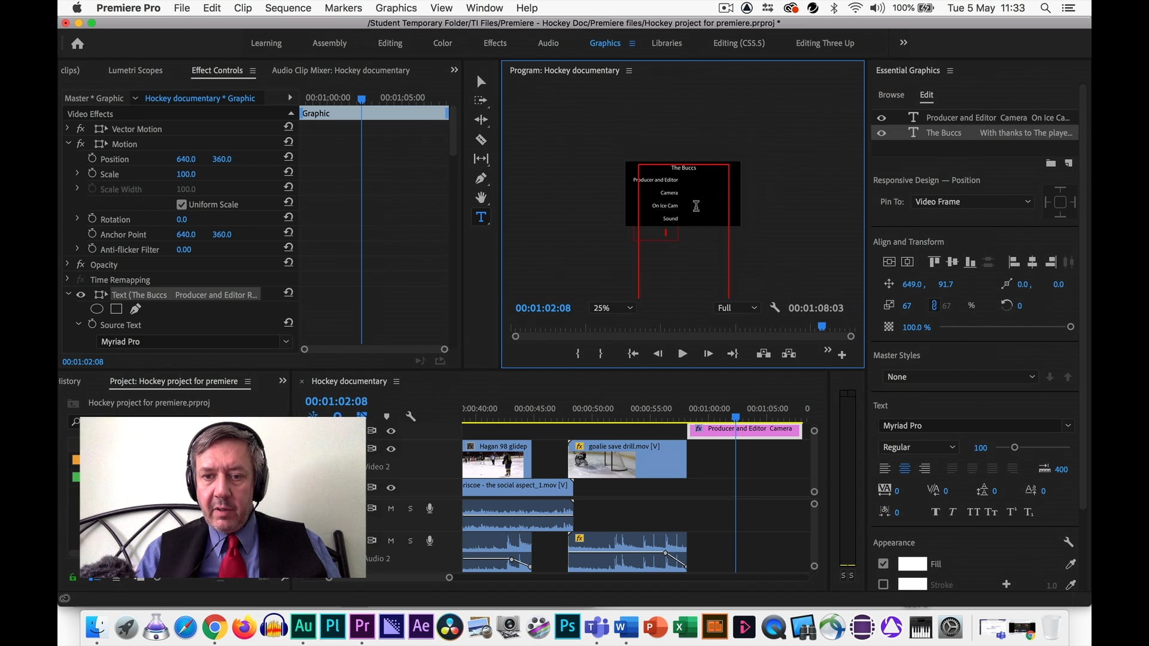Apply All Caps text style

(x=974, y=512)
